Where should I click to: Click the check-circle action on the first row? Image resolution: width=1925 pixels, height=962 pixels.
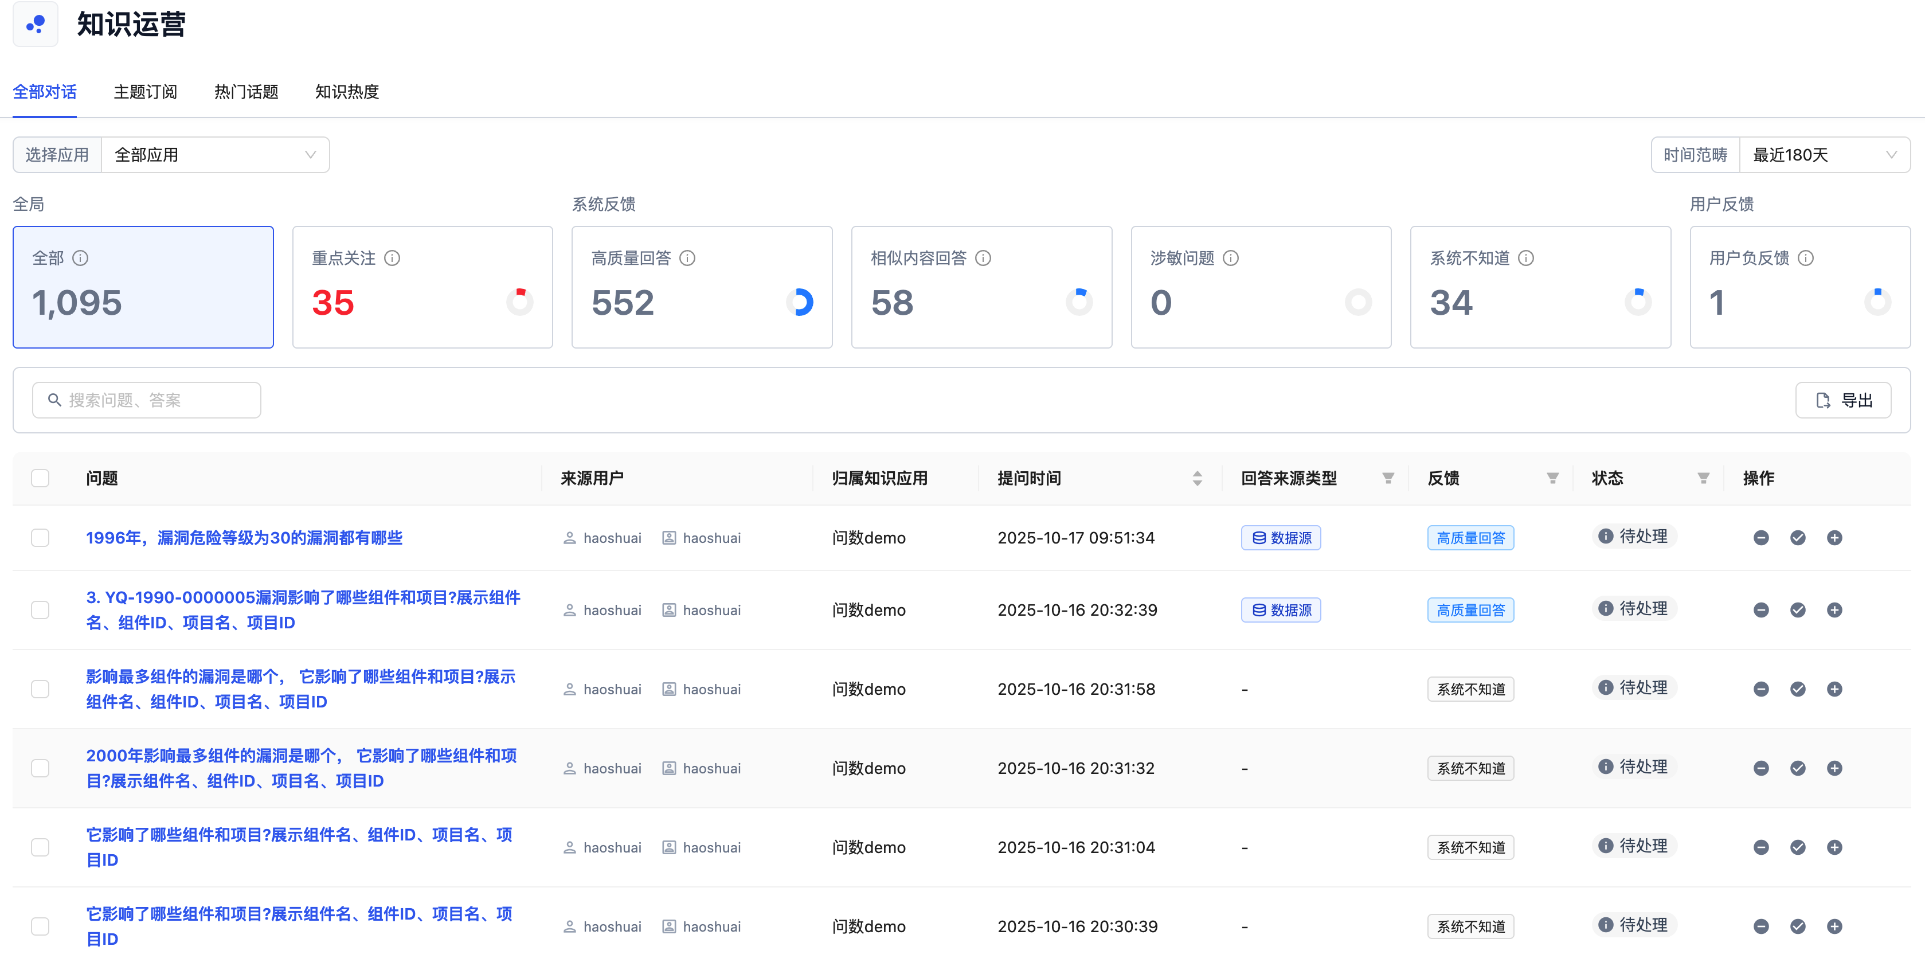click(x=1798, y=537)
